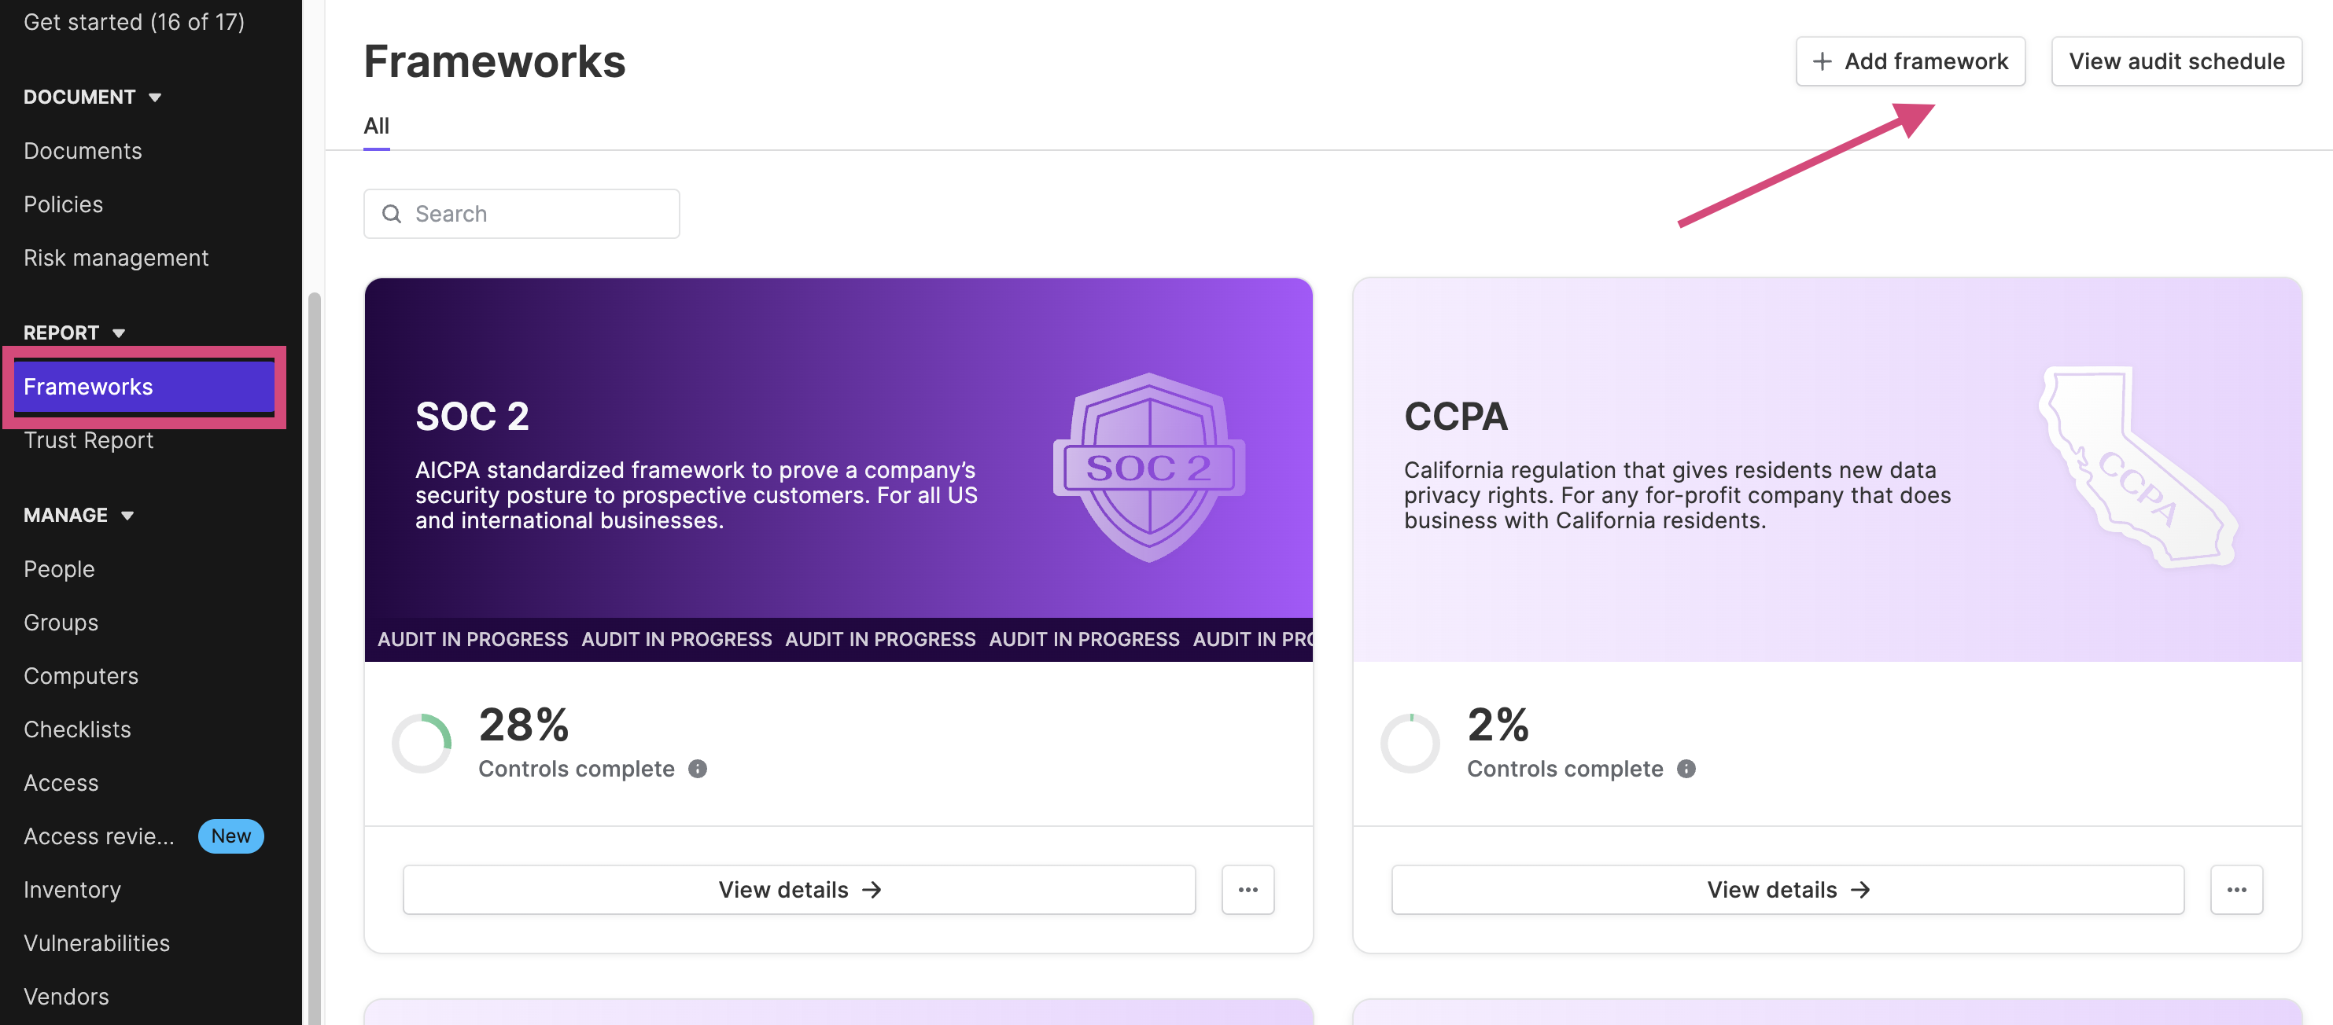Open the CCPA card more options menu
This screenshot has width=2333, height=1025.
click(2237, 889)
